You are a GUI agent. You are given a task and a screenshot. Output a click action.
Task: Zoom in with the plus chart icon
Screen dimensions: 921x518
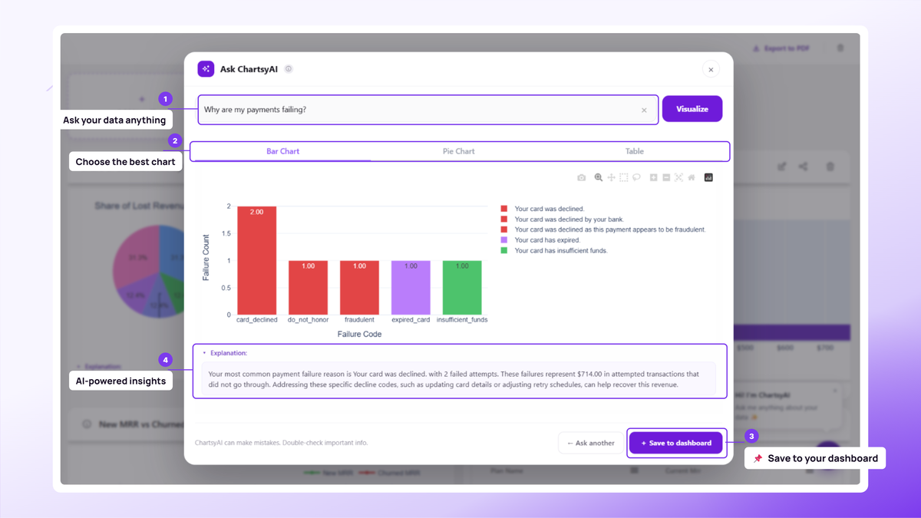click(x=654, y=177)
